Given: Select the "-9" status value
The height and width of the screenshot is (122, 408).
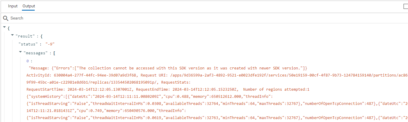Looking at the screenshot, I should coord(50,44).
